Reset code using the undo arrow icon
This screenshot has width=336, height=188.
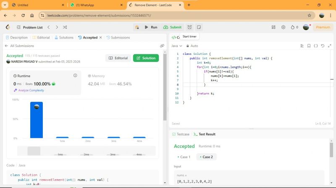pyautogui.click(x=323, y=46)
